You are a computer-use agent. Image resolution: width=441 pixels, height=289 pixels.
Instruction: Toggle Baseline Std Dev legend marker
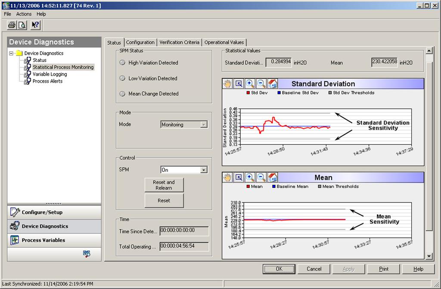[279, 93]
